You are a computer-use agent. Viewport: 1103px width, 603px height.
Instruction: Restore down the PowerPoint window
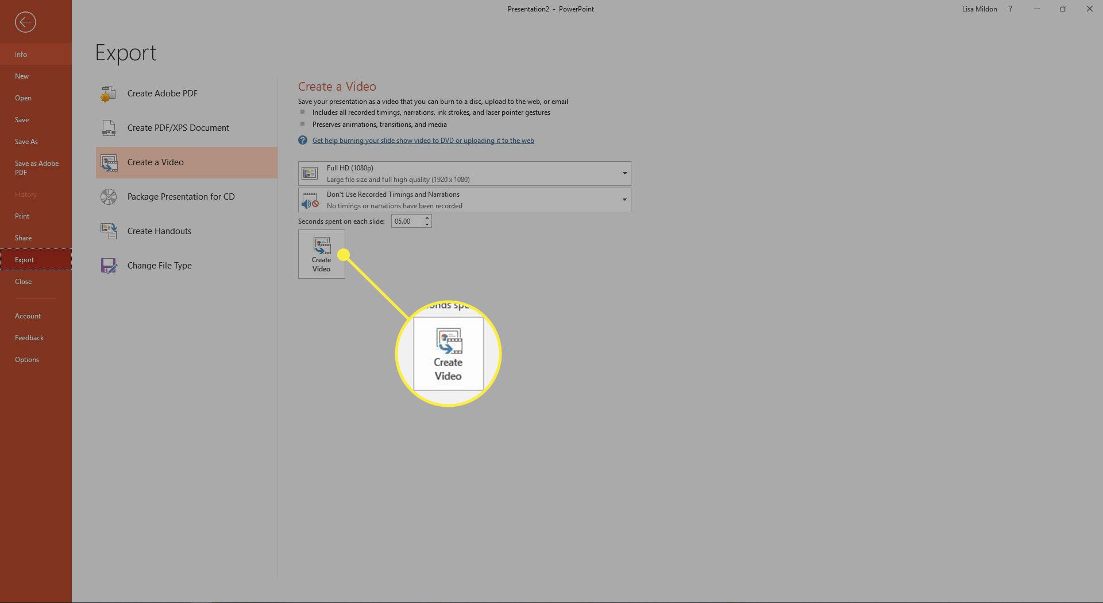coord(1063,9)
